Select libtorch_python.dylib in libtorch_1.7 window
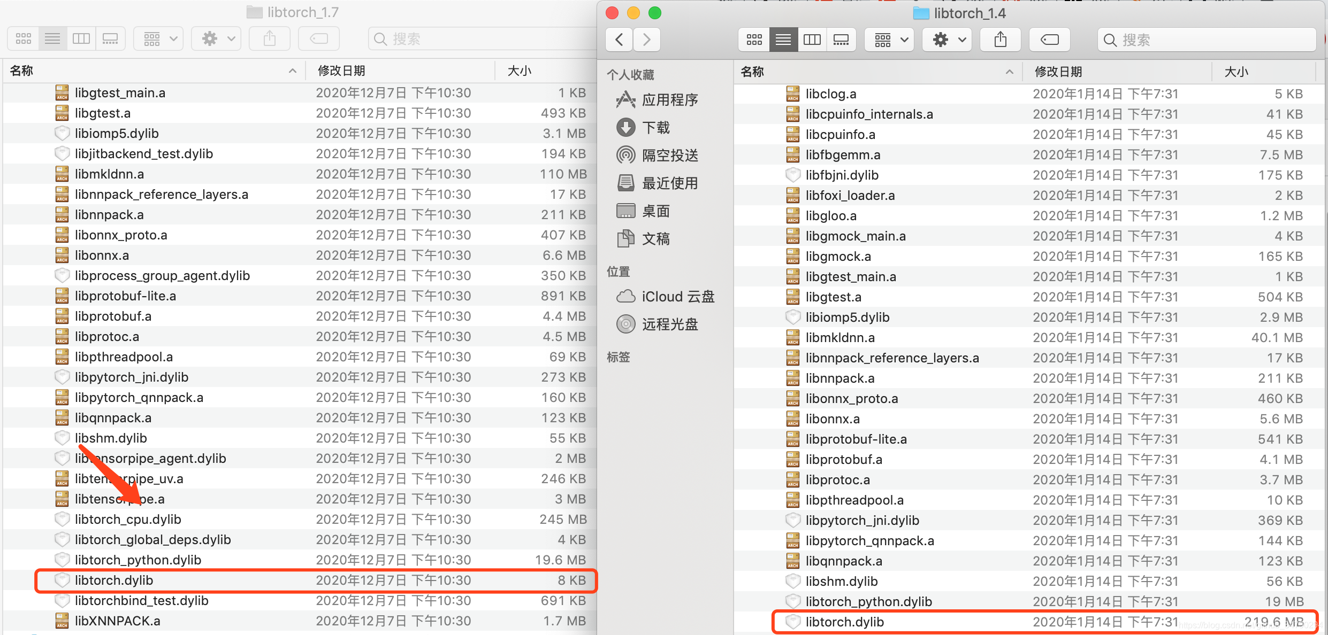 pyautogui.click(x=300, y=560)
